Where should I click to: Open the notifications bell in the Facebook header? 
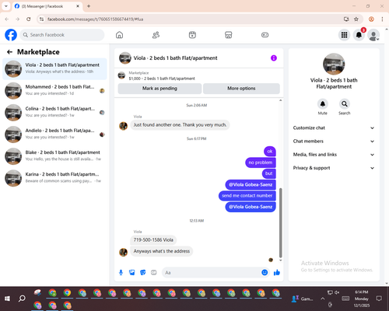(359, 35)
